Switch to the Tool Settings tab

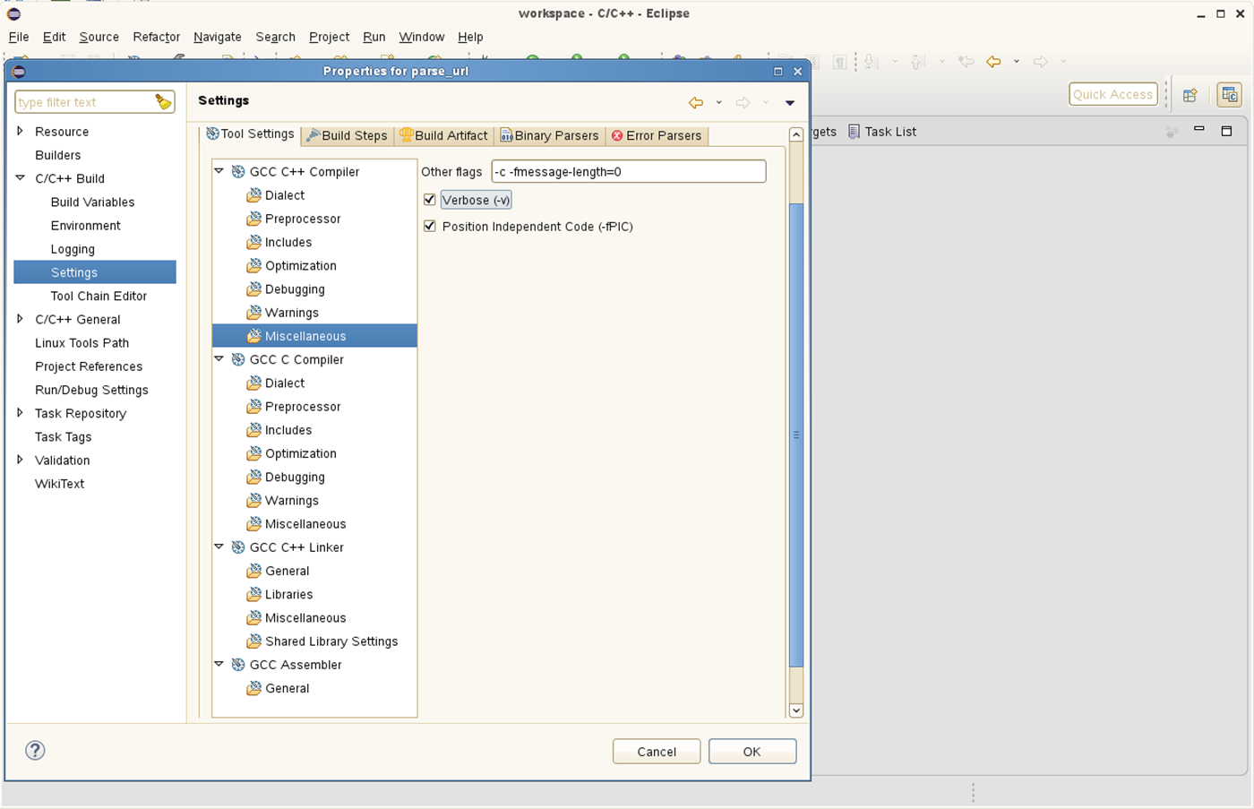pyautogui.click(x=250, y=134)
